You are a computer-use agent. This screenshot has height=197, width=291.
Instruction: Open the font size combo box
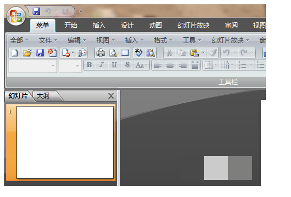(x=70, y=66)
